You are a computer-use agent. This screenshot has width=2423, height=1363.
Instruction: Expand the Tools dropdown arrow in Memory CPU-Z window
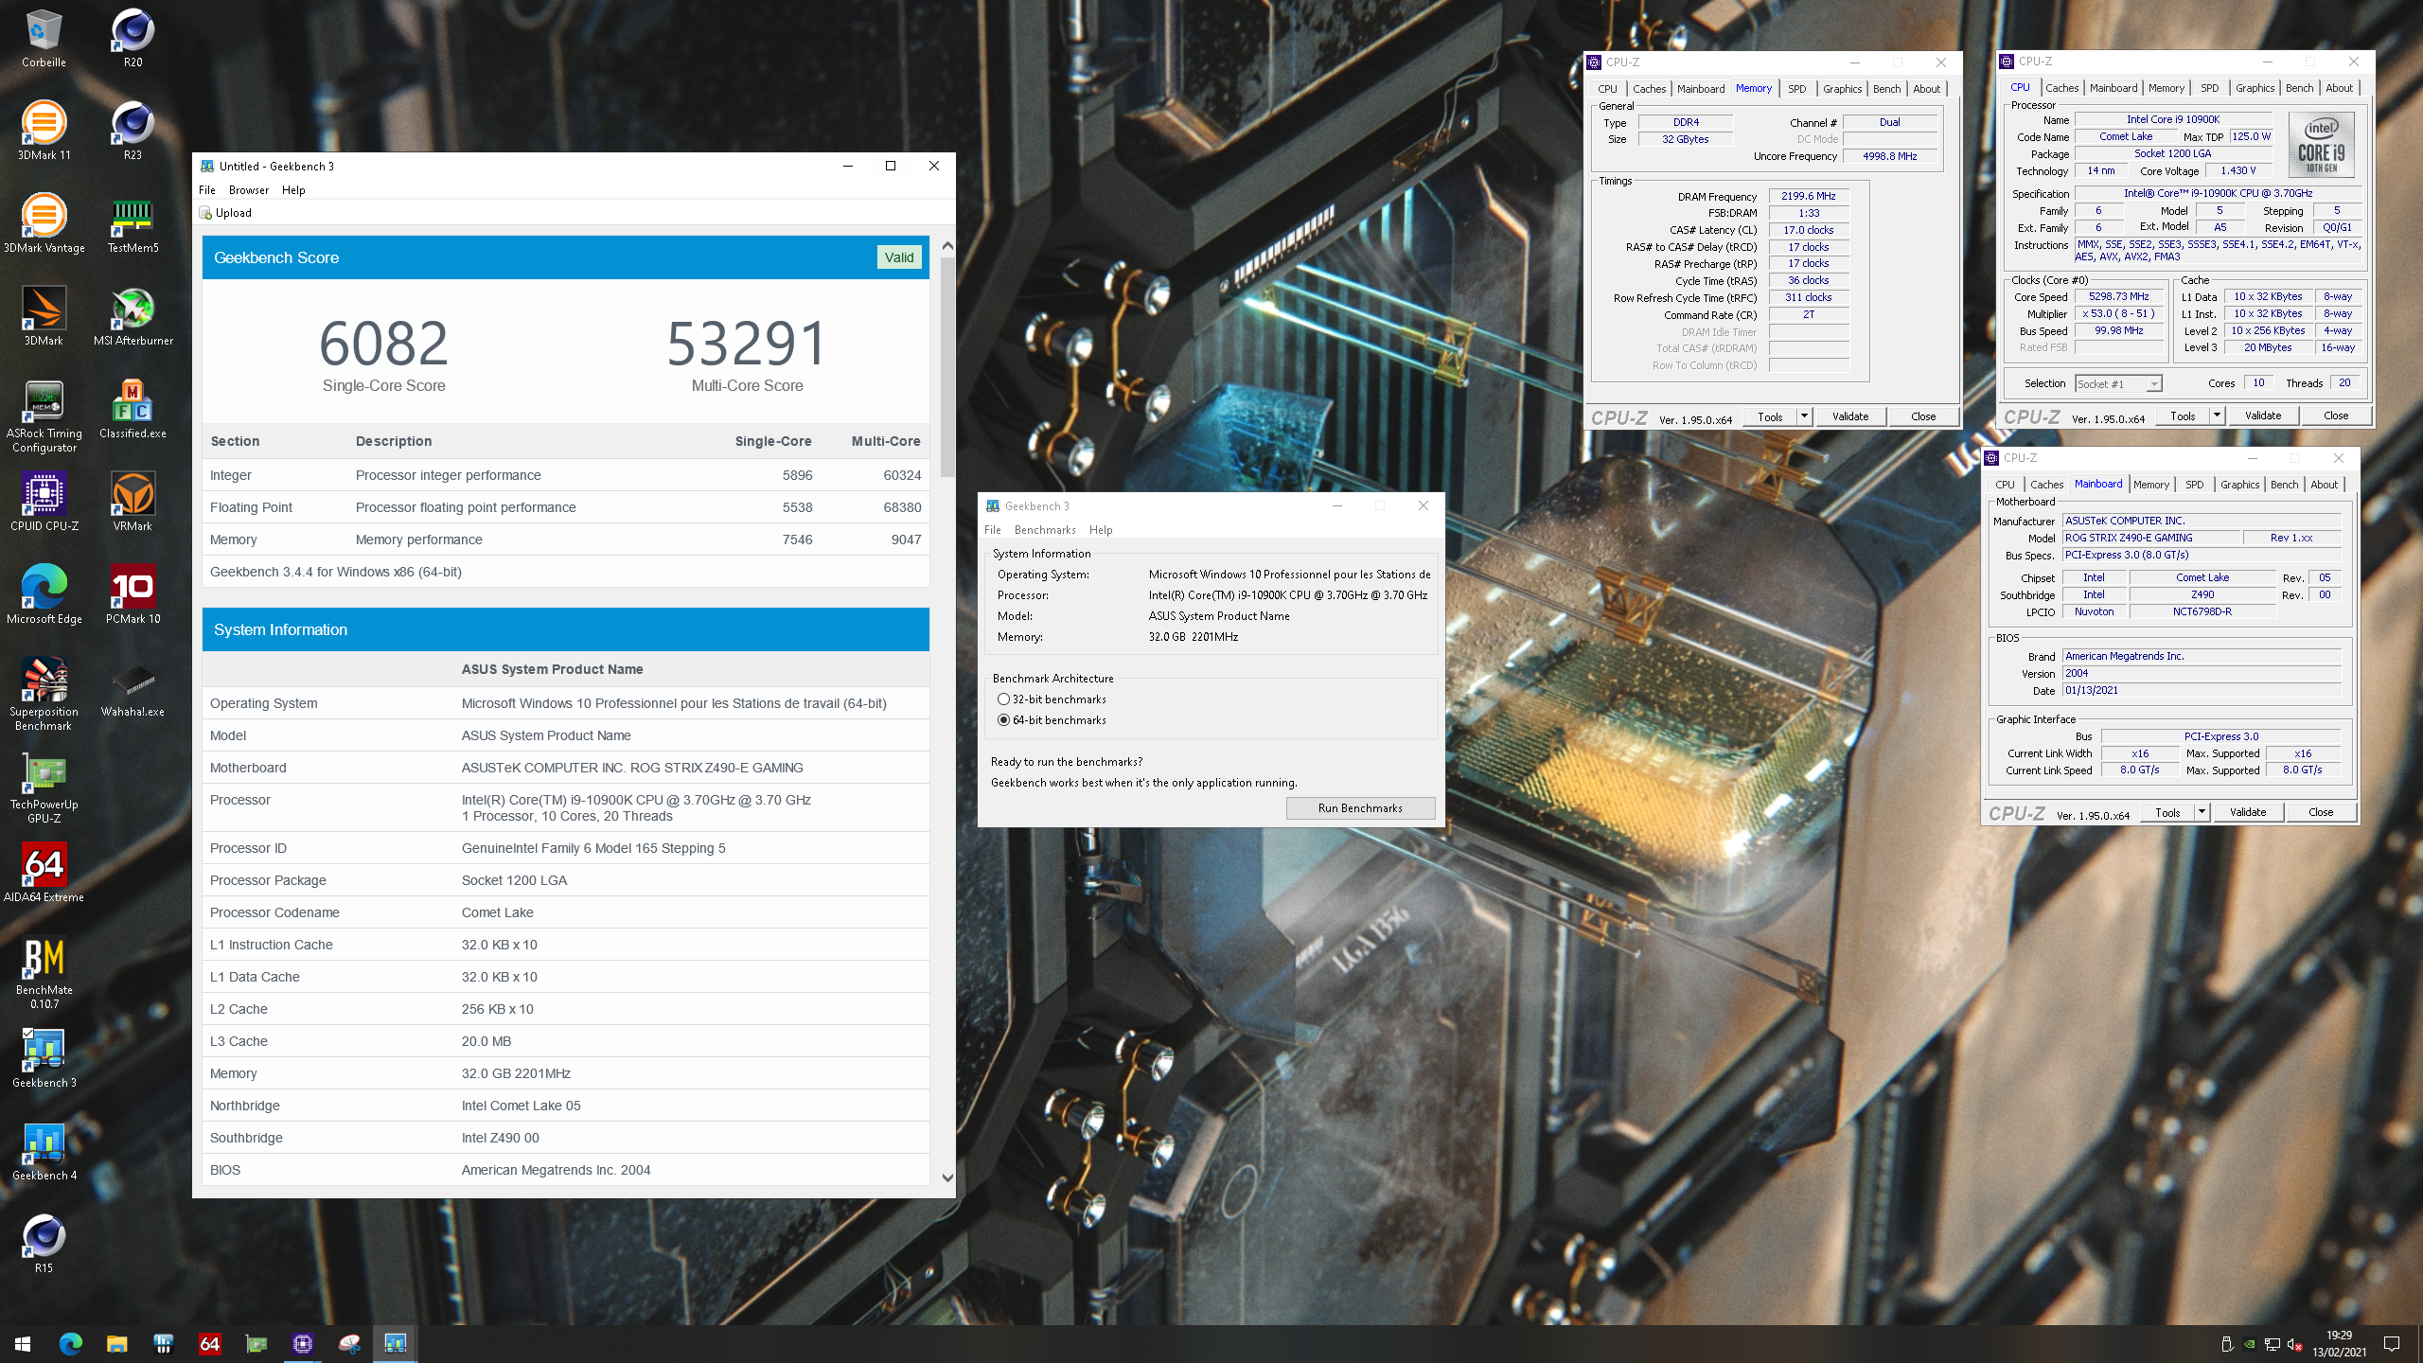point(1804,416)
